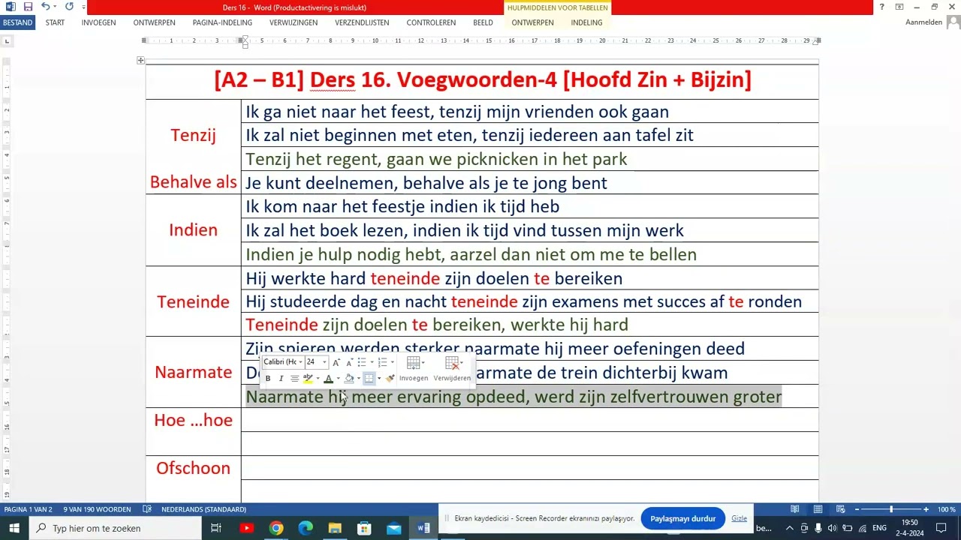Click the empty Hoe ...hoe first sentence cell
The width and height of the screenshot is (961, 540).
click(x=529, y=420)
